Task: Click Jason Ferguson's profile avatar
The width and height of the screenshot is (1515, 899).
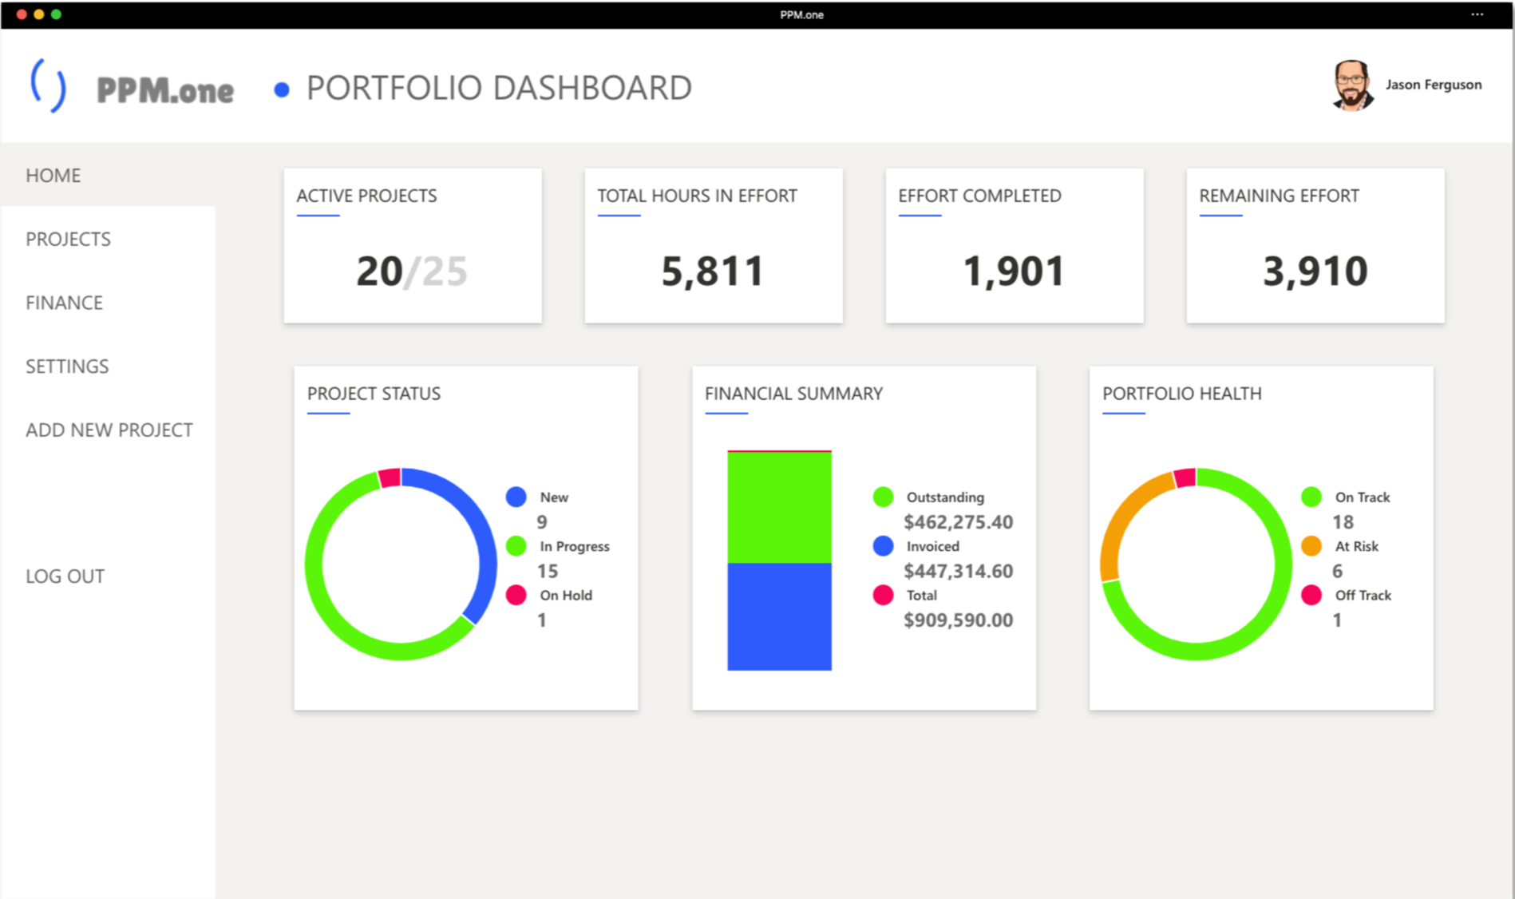Action: (x=1351, y=85)
